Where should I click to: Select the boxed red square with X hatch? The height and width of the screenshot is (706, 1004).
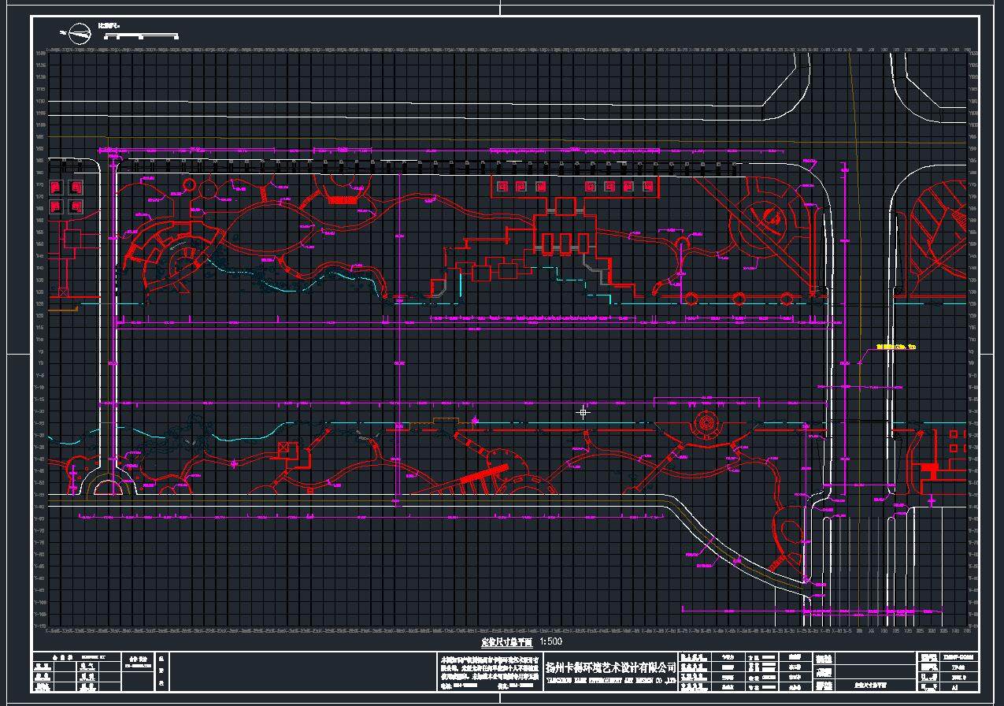tap(284, 450)
